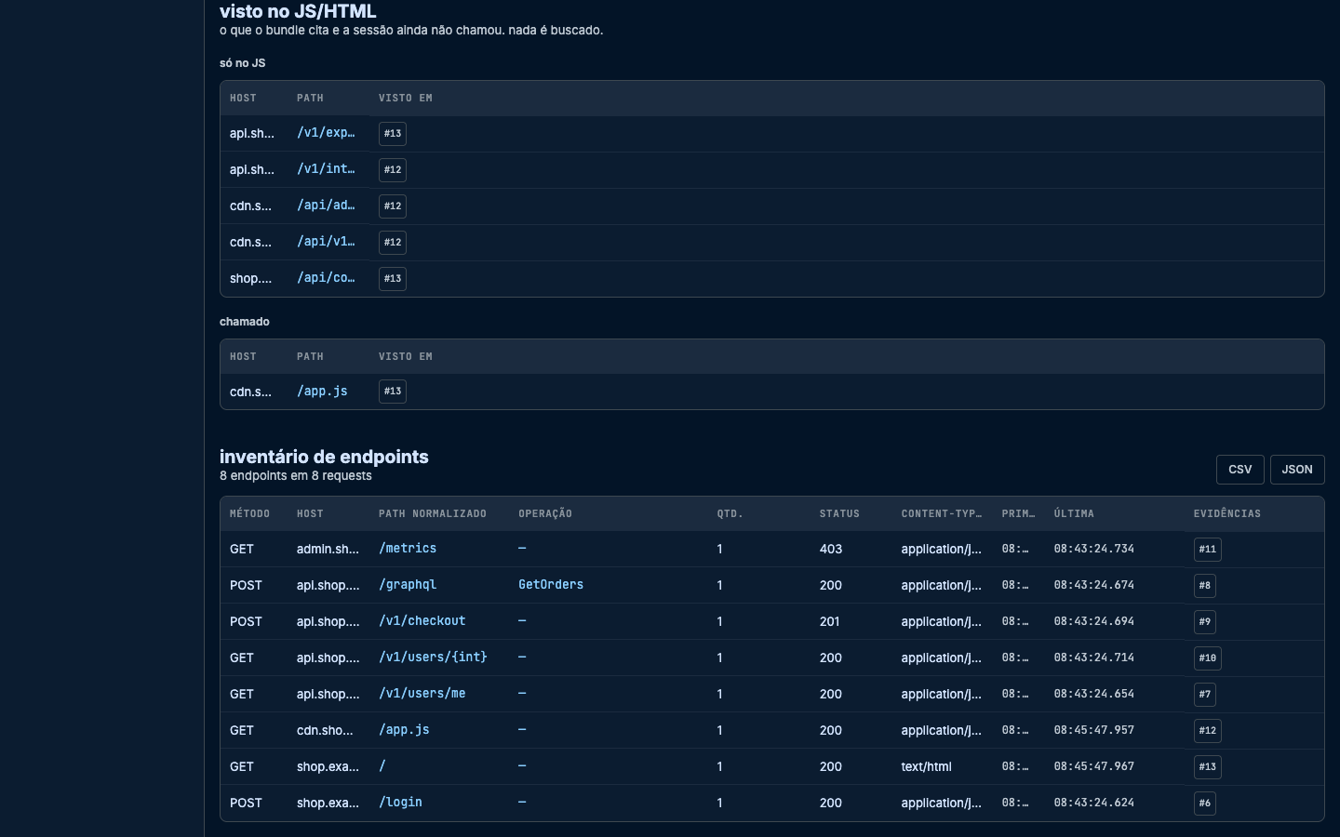
Task: Open badge #12 in the /api/ad… row
Action: [x=393, y=206]
